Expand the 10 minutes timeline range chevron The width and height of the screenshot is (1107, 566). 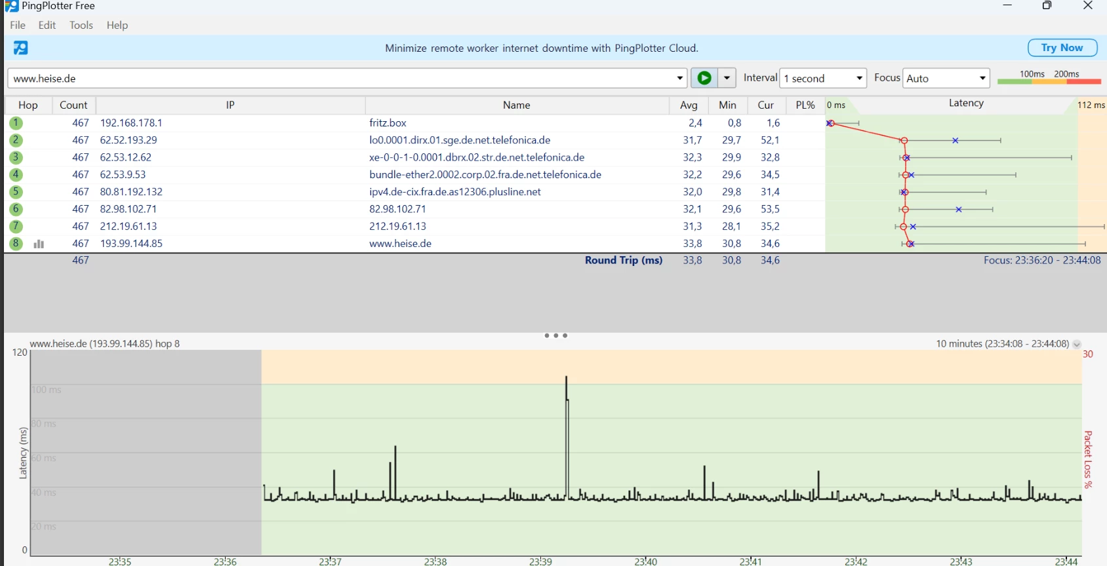coord(1076,344)
